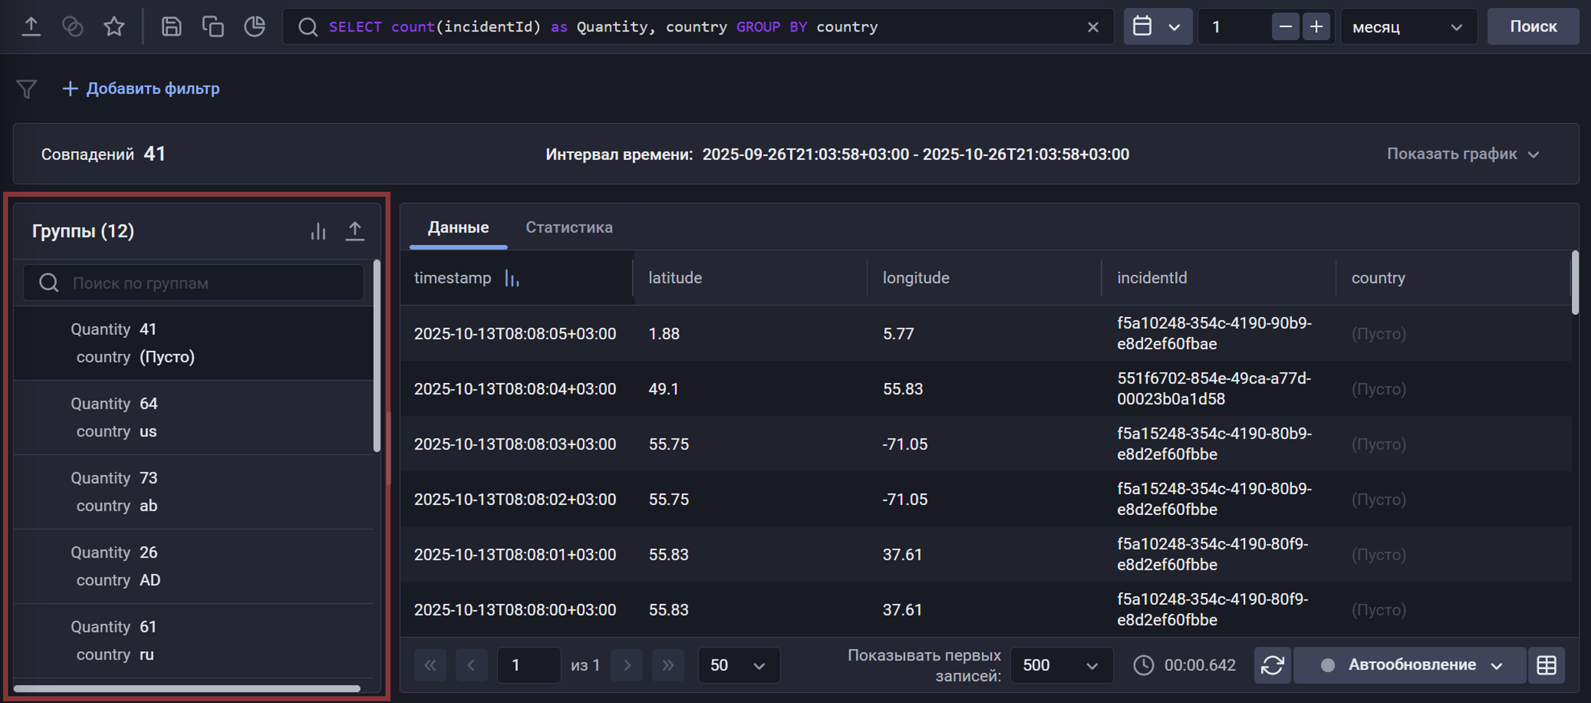The image size is (1591, 703).
Task: Open the bar chart icon in Группы panel
Action: click(x=318, y=231)
